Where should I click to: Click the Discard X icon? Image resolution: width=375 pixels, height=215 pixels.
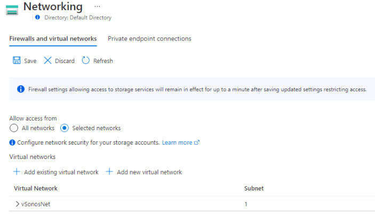click(47, 60)
